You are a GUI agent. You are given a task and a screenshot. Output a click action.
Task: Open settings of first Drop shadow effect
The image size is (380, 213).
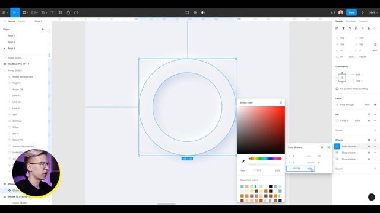pos(337,153)
